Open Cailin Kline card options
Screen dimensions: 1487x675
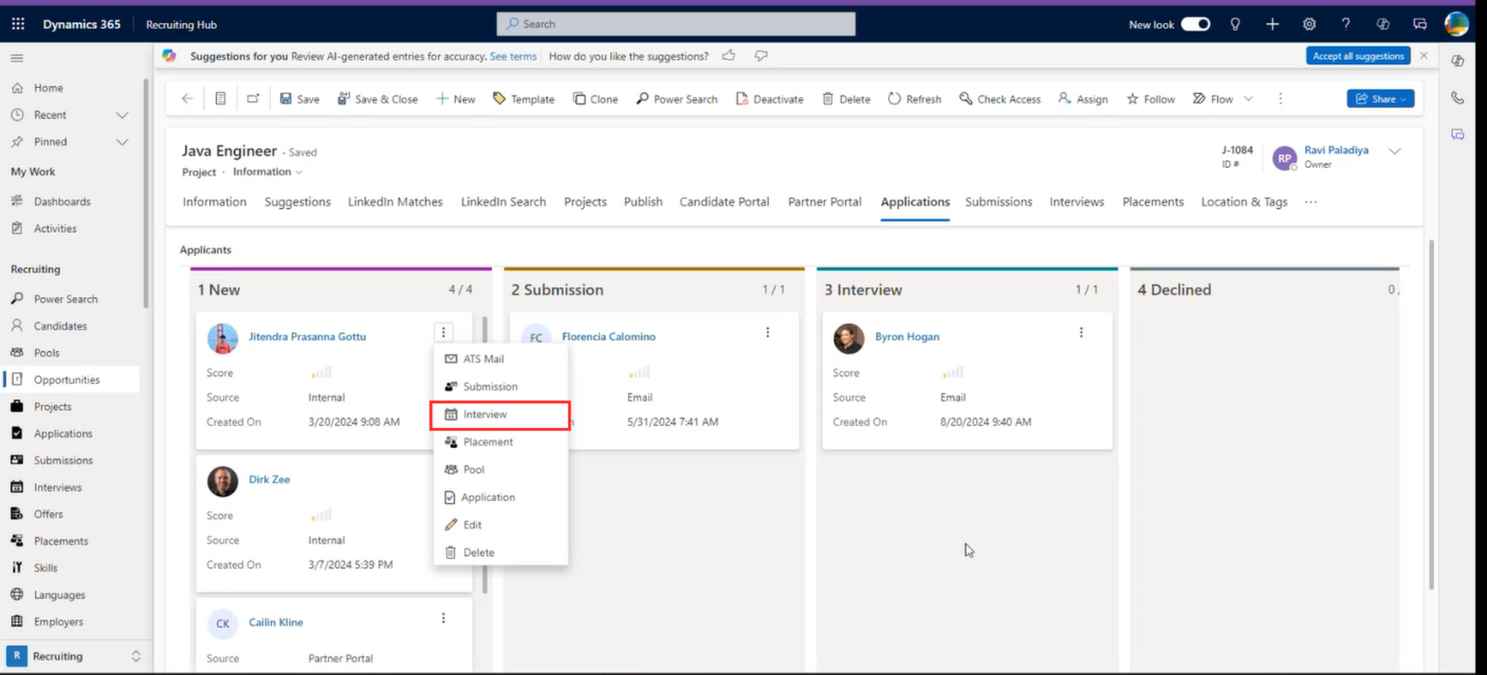point(443,618)
